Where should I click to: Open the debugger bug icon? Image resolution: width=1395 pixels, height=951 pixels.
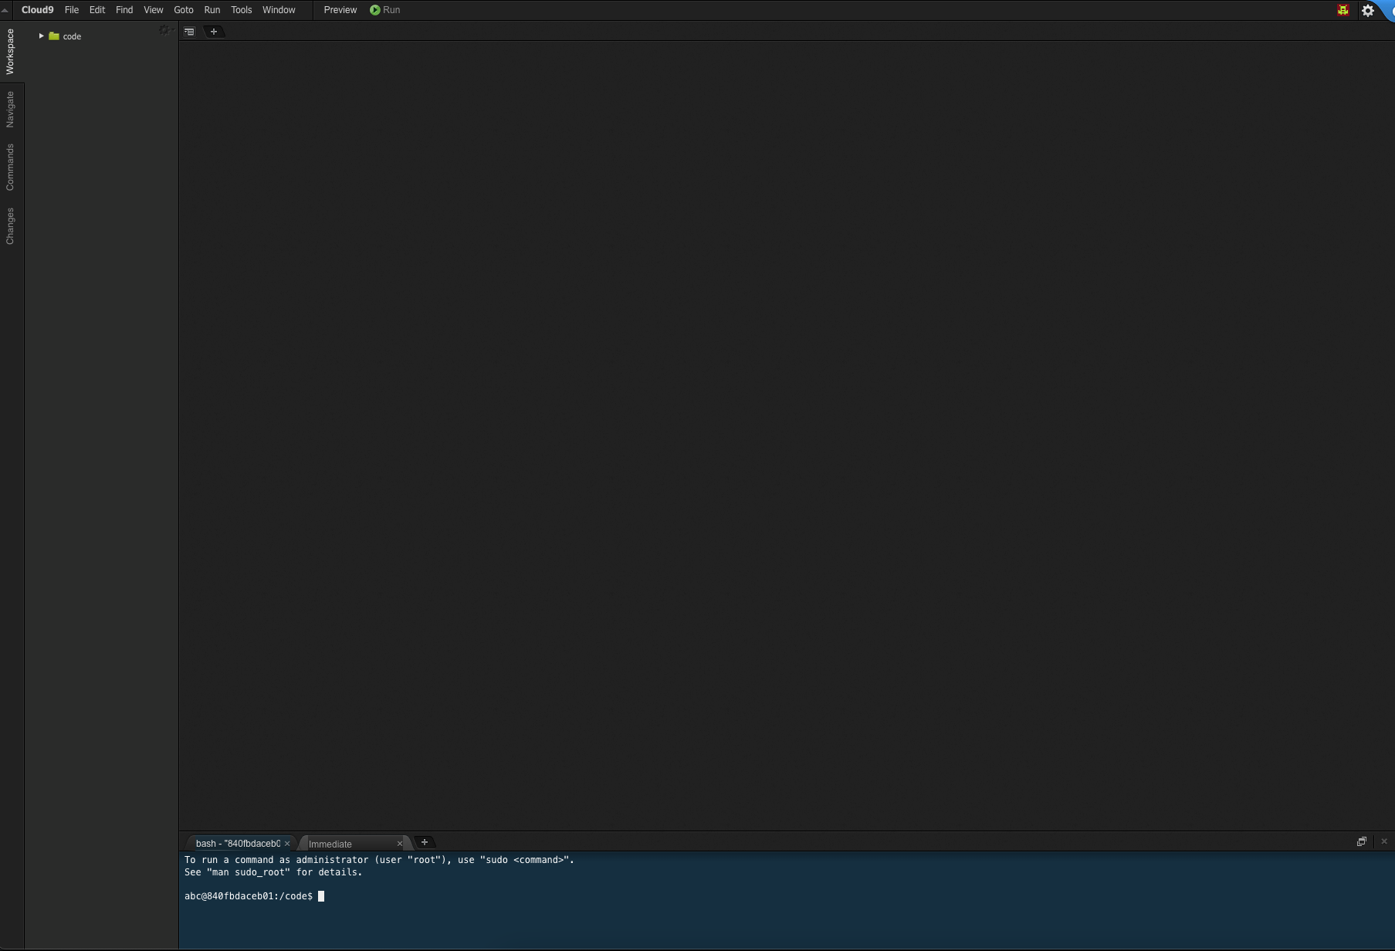[1343, 10]
